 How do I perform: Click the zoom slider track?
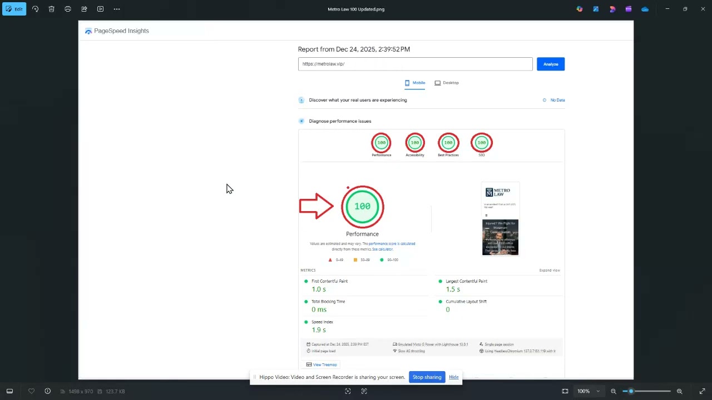click(646, 391)
